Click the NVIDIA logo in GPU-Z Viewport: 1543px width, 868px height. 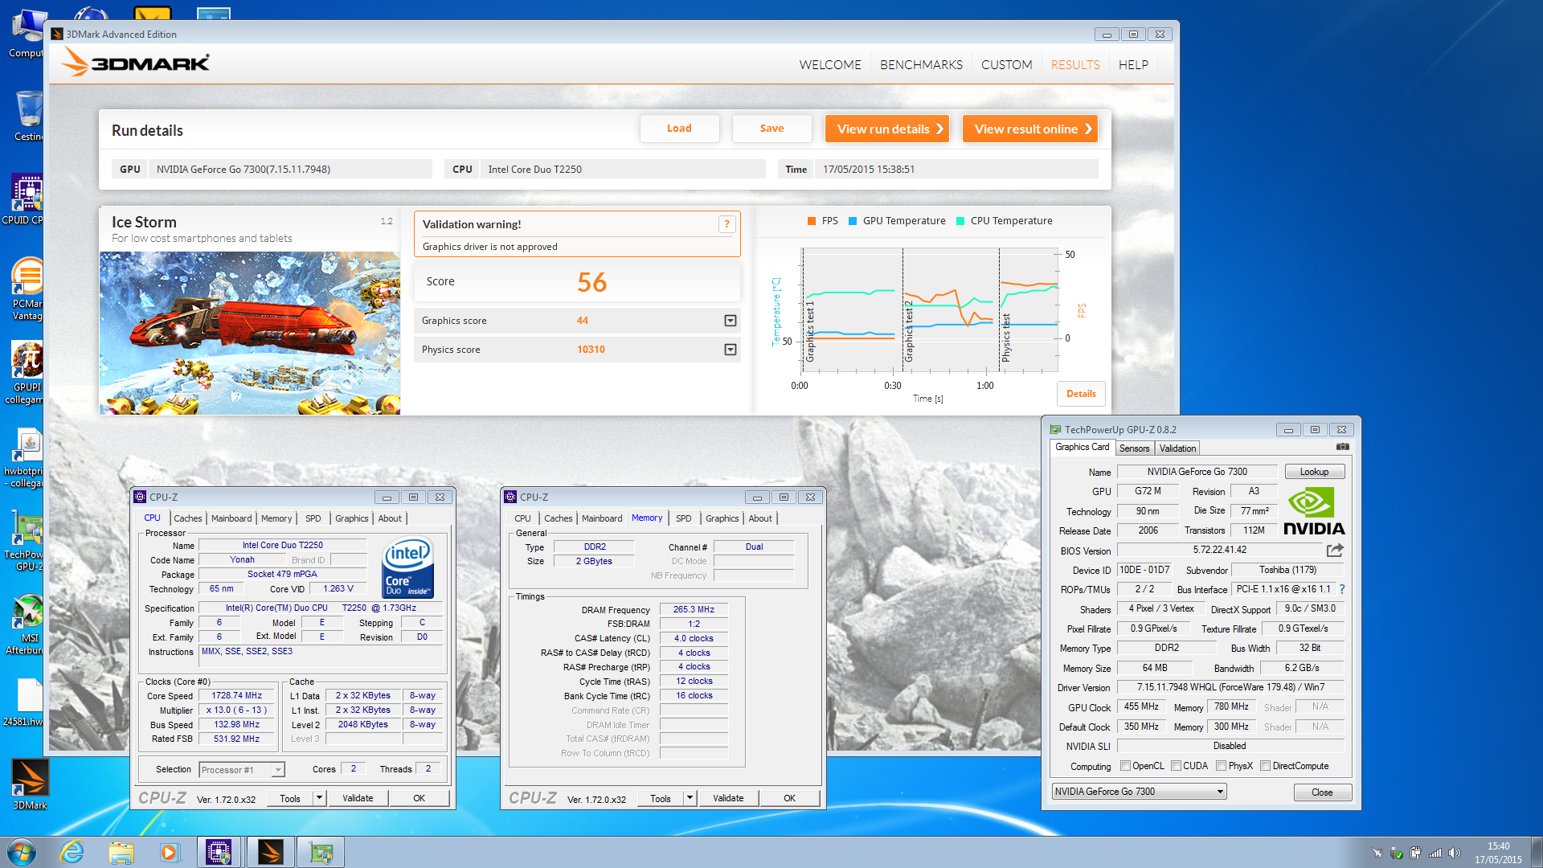click(1314, 511)
